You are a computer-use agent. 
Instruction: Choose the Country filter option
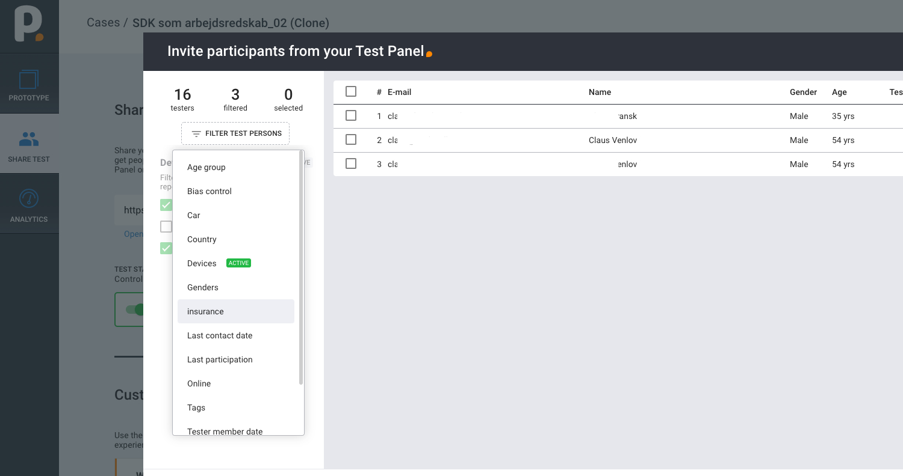pos(236,239)
